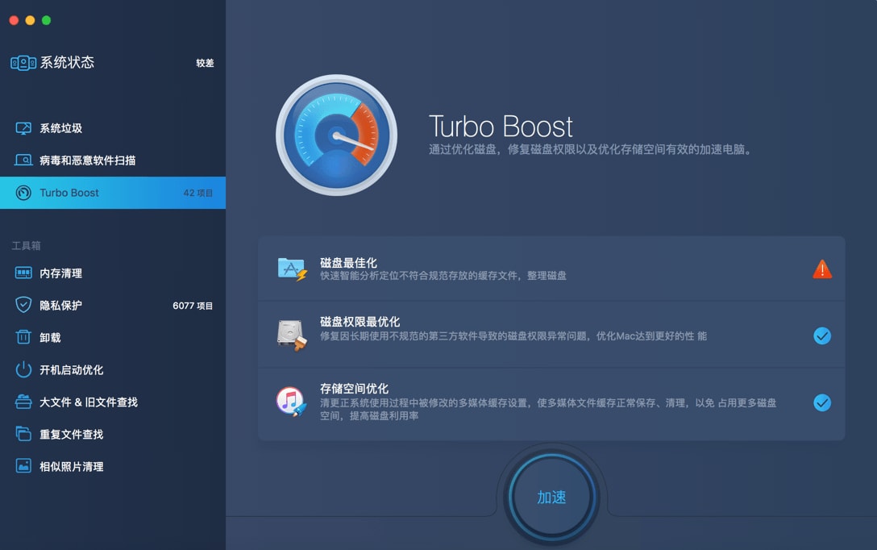Click the red warning triangle for 磁盘最佳化

(x=822, y=269)
